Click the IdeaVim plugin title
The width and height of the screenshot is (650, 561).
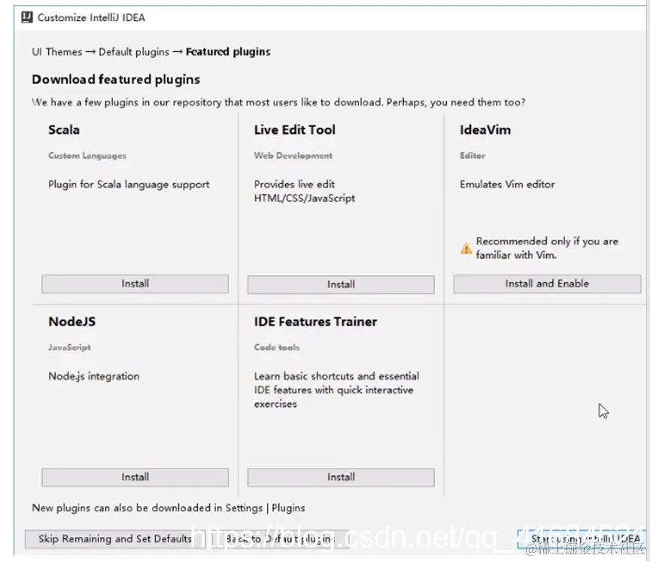coord(485,129)
